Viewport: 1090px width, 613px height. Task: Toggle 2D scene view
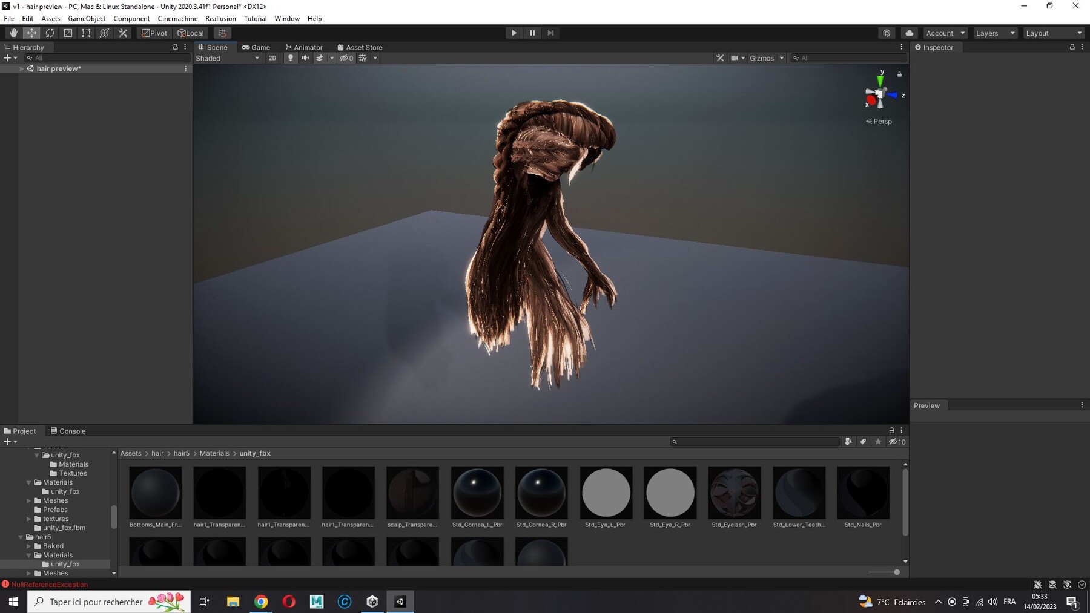(x=272, y=58)
